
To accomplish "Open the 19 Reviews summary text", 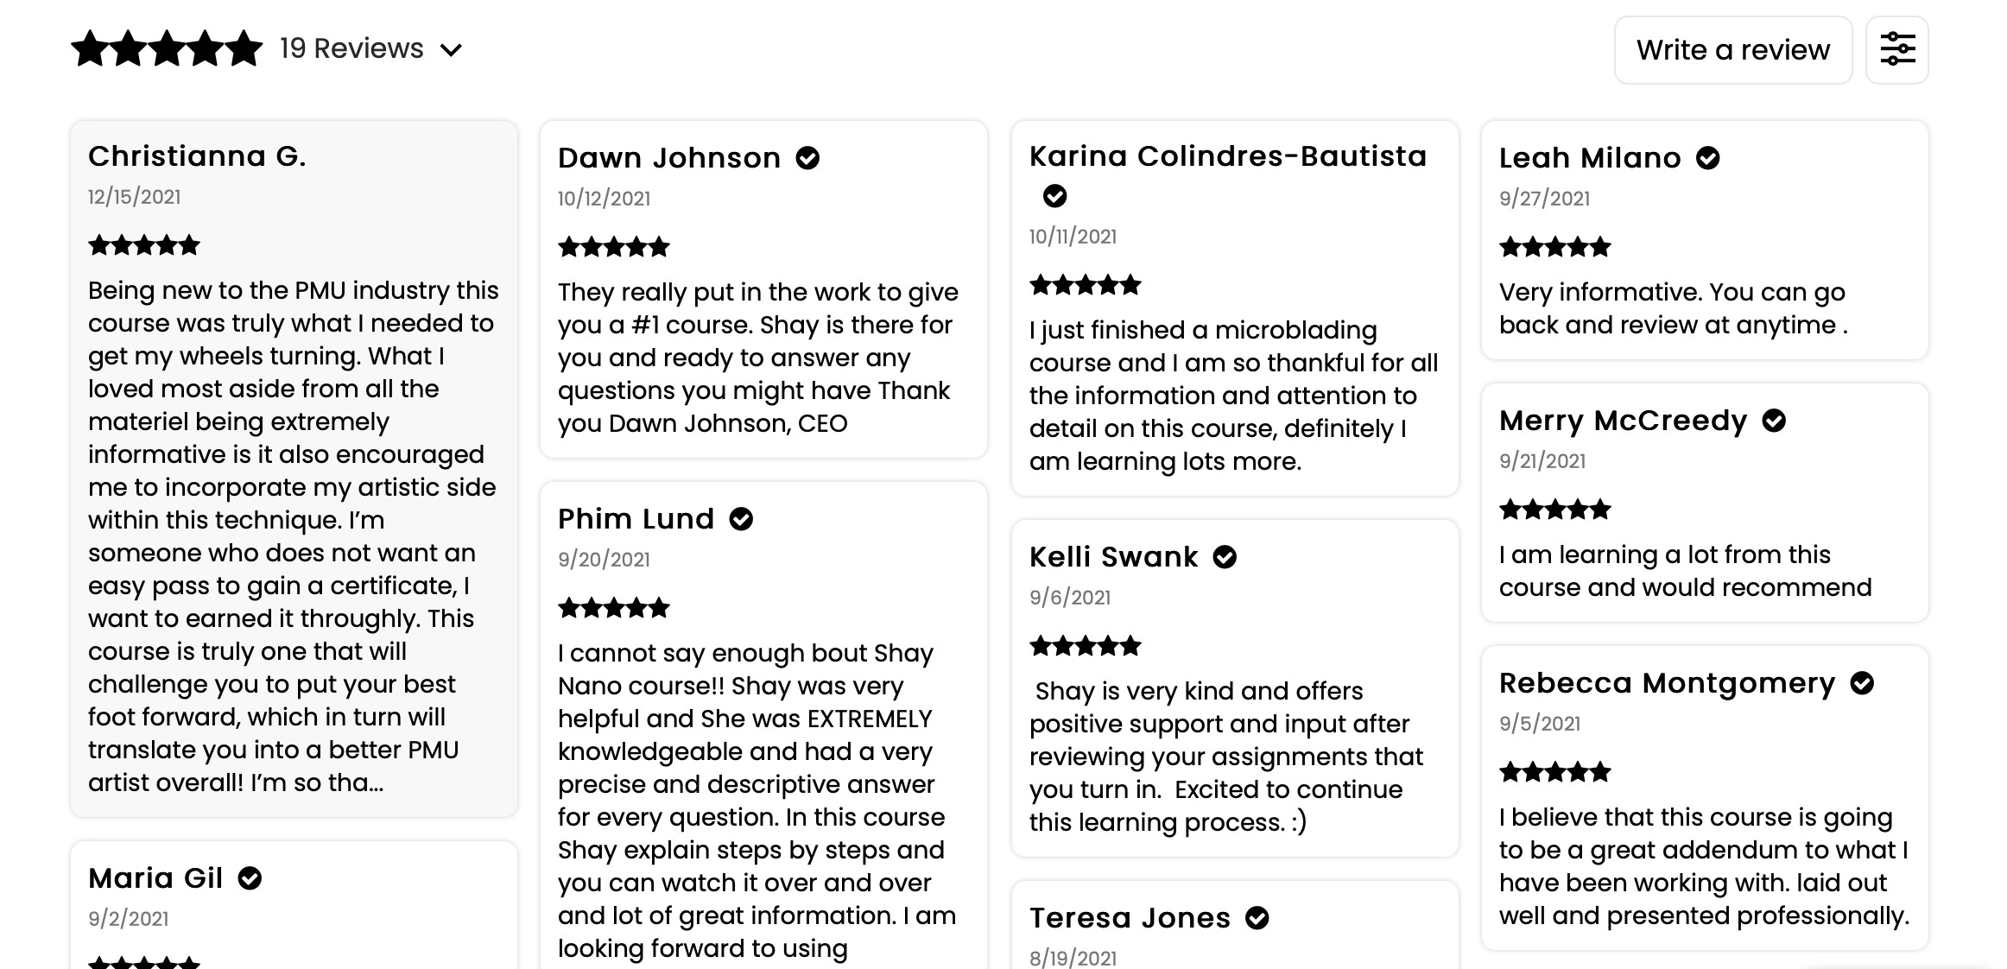I will (351, 48).
